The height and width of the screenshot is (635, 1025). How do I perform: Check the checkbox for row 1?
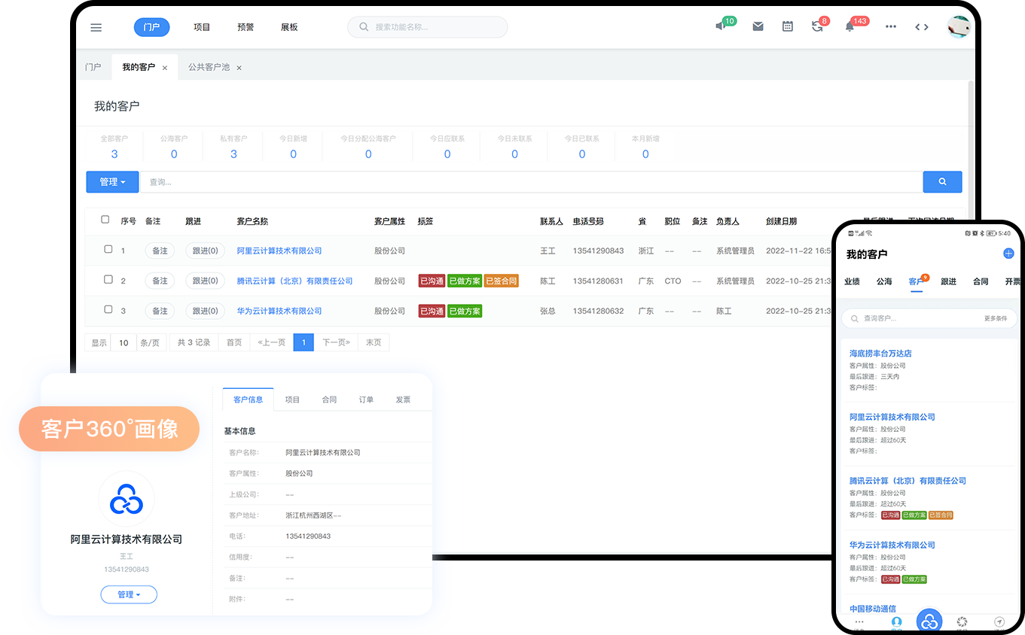coord(108,249)
